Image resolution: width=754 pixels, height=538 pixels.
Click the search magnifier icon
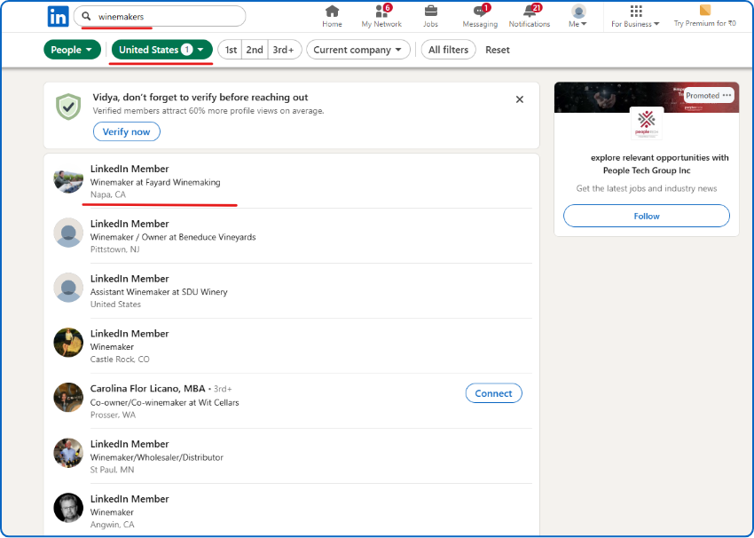point(86,16)
